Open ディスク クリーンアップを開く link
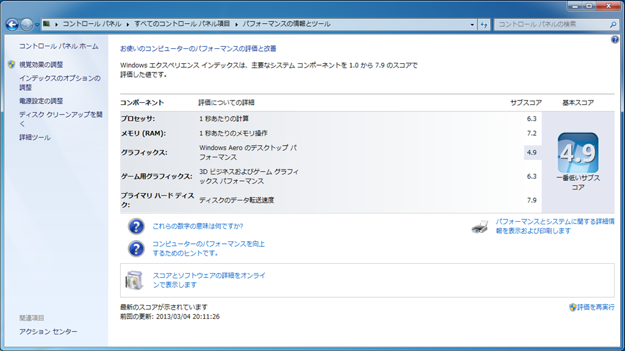This screenshot has height=351, width=625. click(x=60, y=119)
